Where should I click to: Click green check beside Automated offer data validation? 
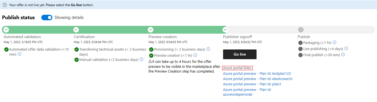coord(6,49)
